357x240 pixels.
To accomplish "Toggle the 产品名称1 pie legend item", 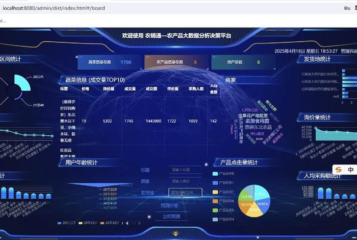I will point(223,183).
